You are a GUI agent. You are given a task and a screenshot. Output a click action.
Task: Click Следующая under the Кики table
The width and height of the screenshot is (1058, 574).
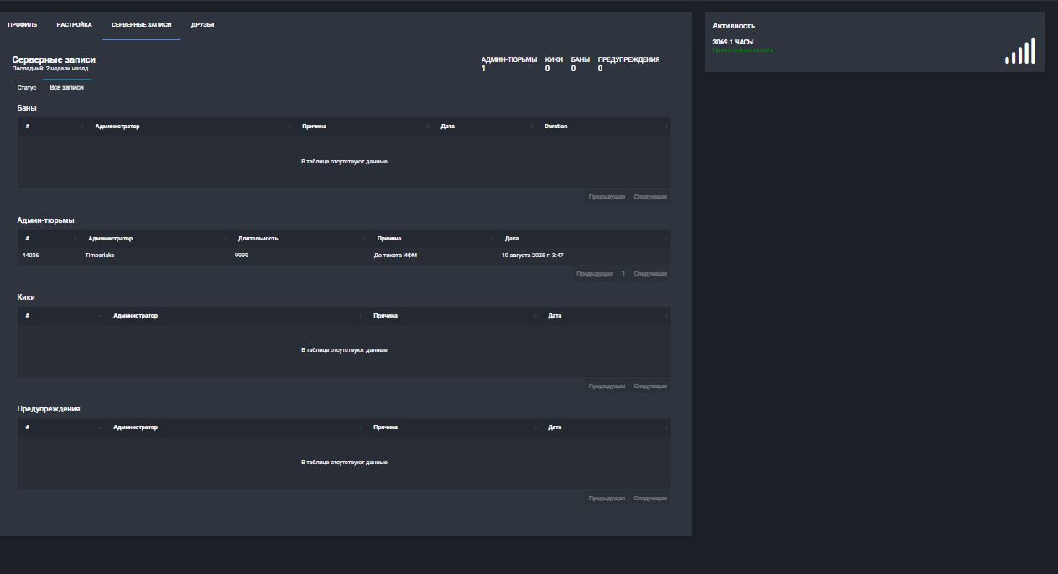tap(650, 386)
